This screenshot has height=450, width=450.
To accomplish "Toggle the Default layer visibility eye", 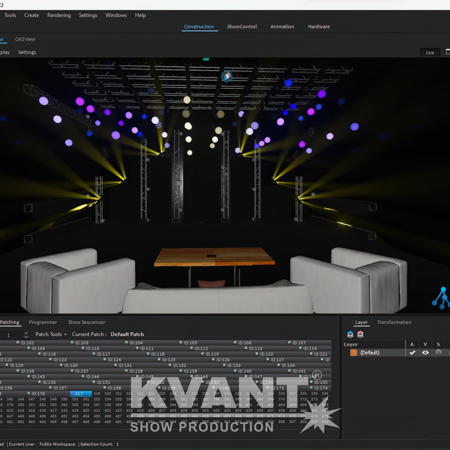I will click(425, 352).
